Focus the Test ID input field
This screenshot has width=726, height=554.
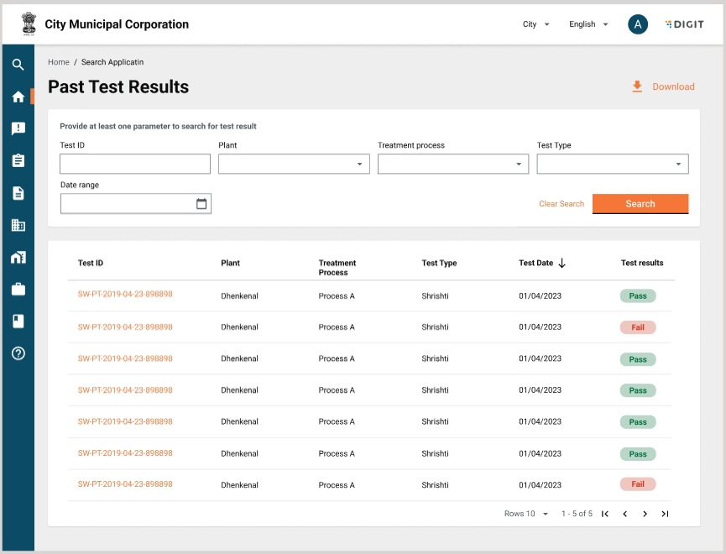[x=135, y=164]
